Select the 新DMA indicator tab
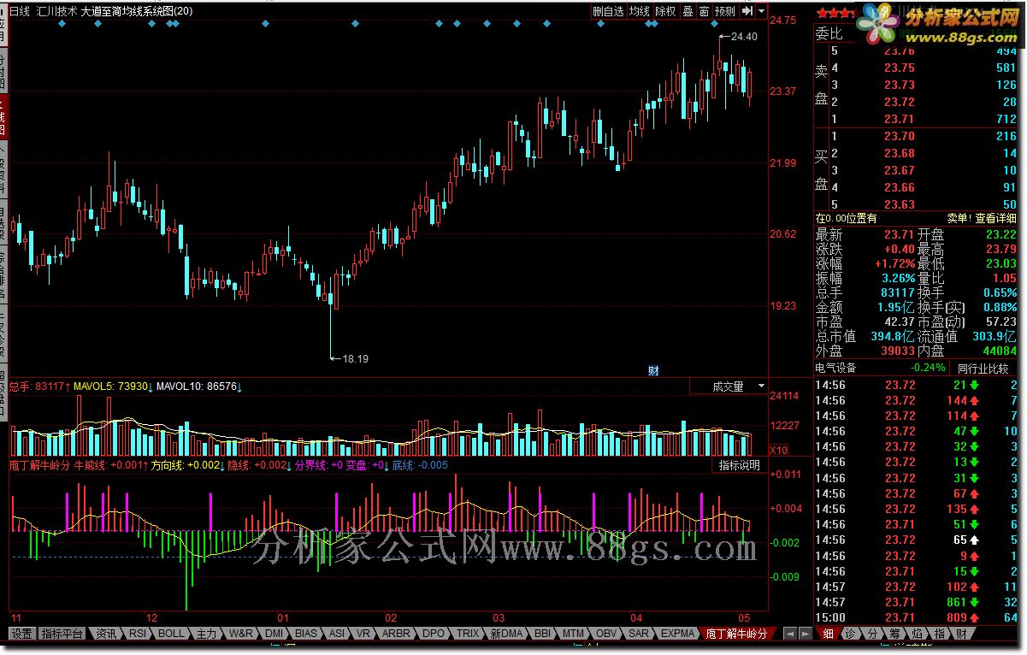The width and height of the screenshot is (1027, 655). [506, 634]
